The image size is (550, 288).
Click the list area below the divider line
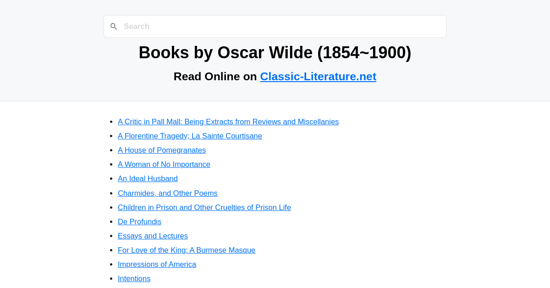(x=275, y=197)
